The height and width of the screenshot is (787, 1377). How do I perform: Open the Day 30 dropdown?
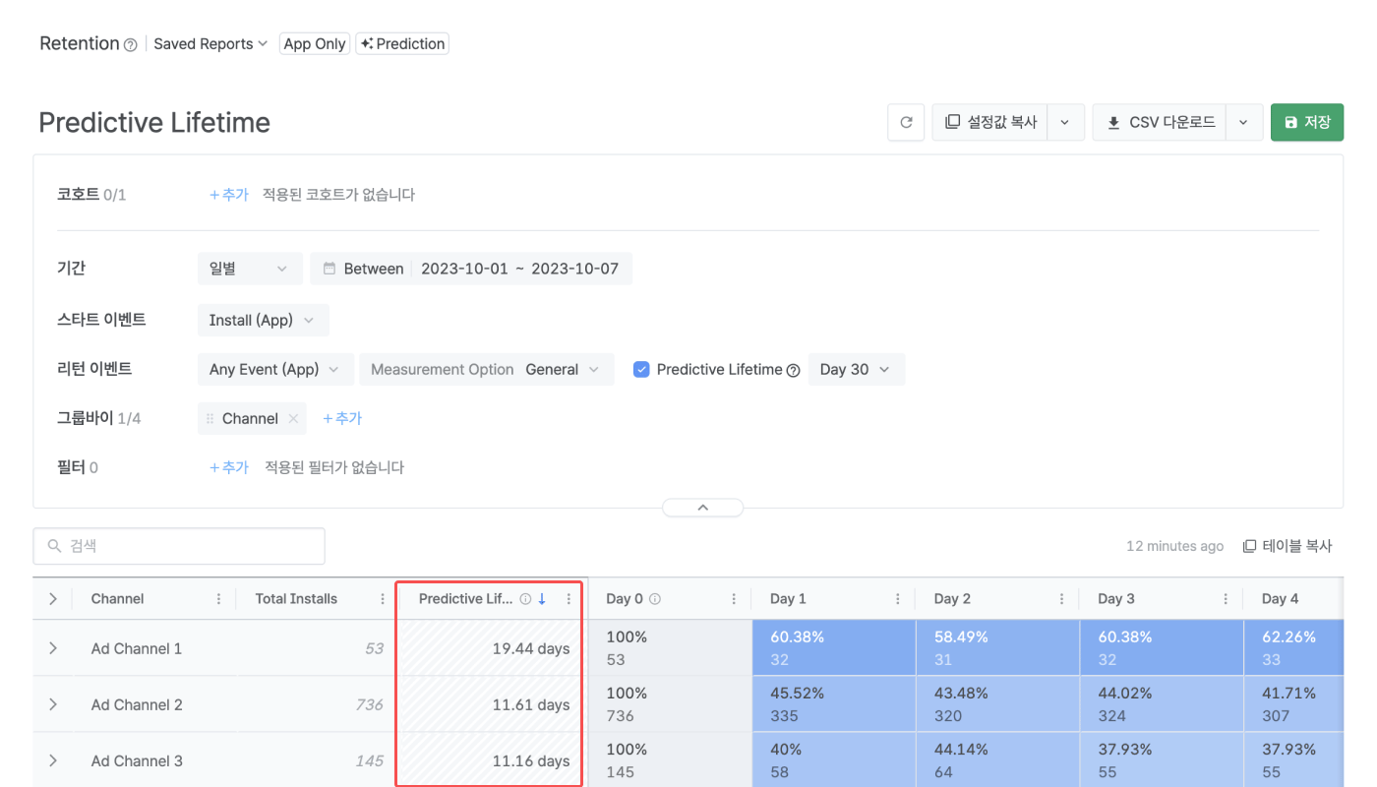[x=856, y=370]
